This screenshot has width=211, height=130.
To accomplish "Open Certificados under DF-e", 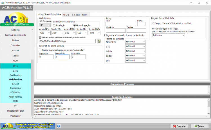I will [15, 75].
